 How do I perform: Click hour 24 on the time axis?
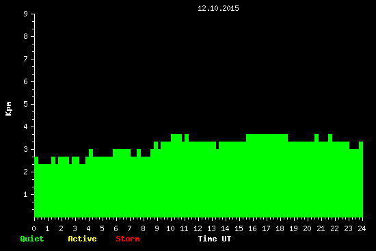[362, 228]
